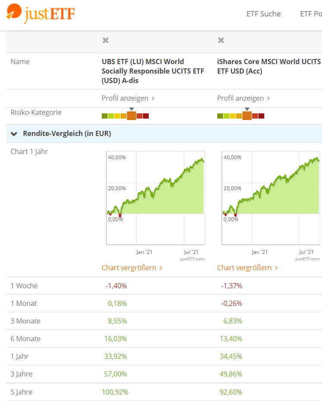Click the chevron beside iShares Chart vergrößern
This screenshot has height=401, width=322.
(x=276, y=268)
